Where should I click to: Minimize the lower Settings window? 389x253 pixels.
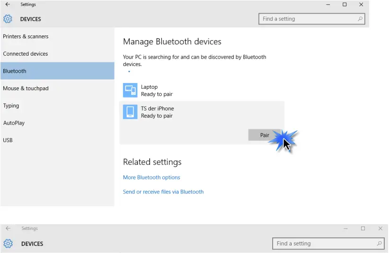click(x=346, y=228)
